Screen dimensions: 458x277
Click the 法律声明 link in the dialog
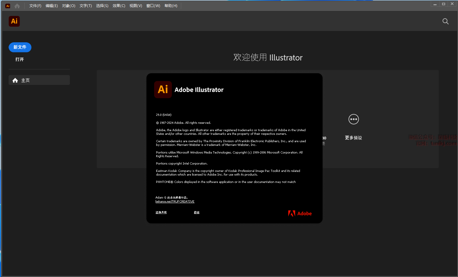[161, 212]
